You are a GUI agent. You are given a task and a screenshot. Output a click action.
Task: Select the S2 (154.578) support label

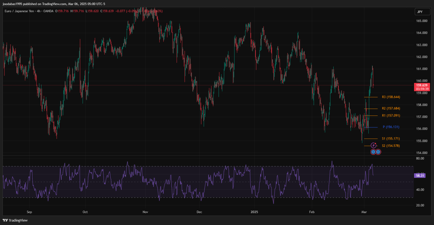[391, 146]
